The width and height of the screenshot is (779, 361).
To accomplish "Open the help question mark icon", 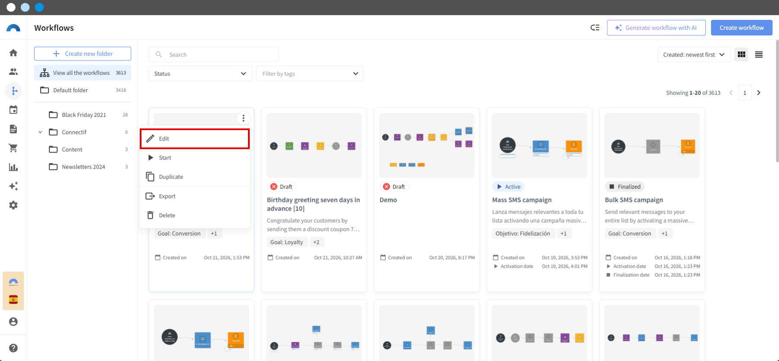I will click(x=13, y=348).
